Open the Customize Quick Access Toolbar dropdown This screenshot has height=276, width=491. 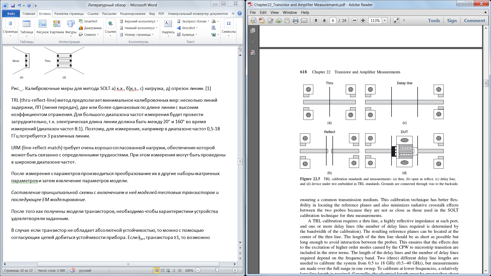coord(36,6)
